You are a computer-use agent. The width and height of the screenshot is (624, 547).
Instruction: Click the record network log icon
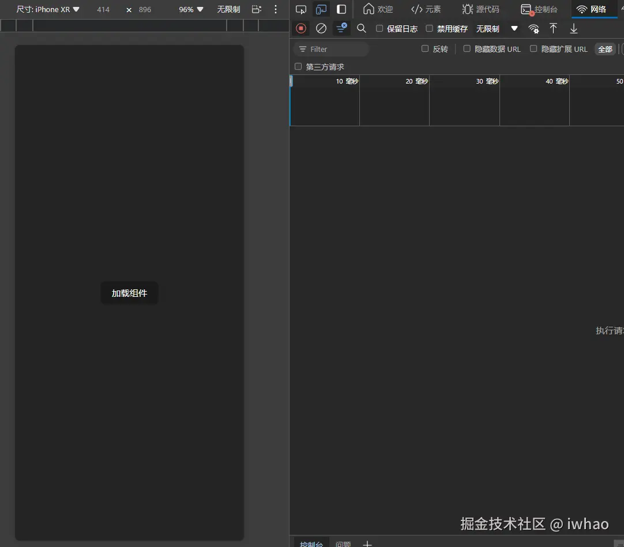click(301, 29)
